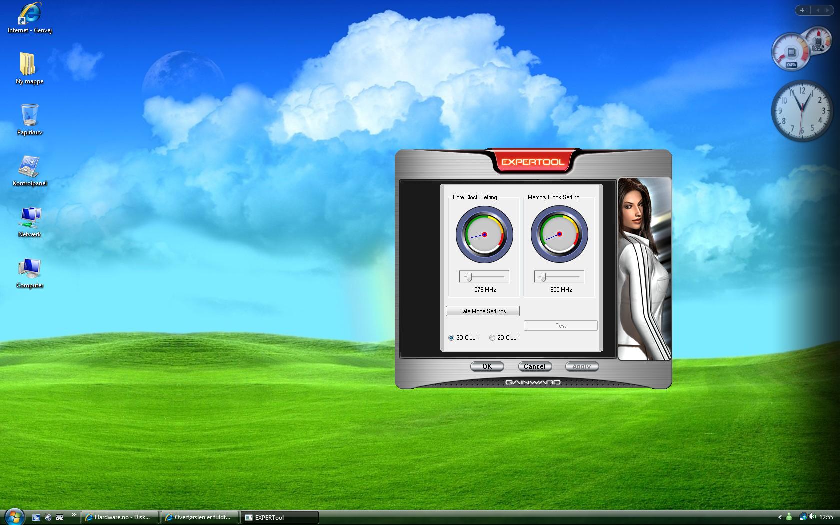Click the memory usage gadget dial
Image resolution: width=840 pixels, height=525 pixels.
coord(819,40)
